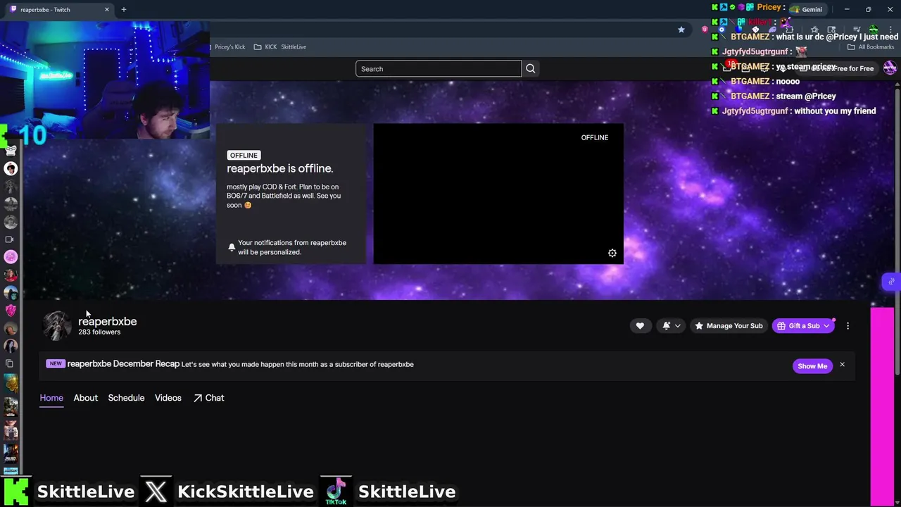Viewport: 901px width, 507px height.
Task: Dismiss the December Recap banner
Action: pyautogui.click(x=842, y=365)
